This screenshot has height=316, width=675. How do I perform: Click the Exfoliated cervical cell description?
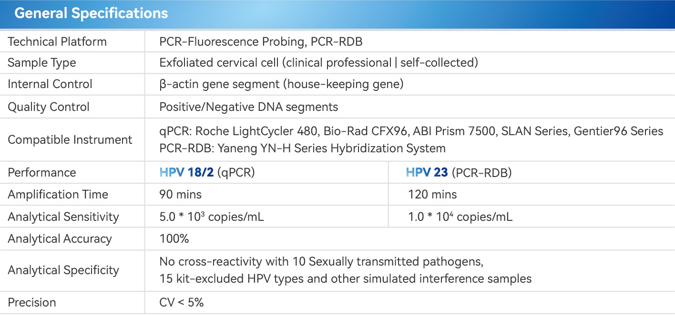pyautogui.click(x=318, y=63)
